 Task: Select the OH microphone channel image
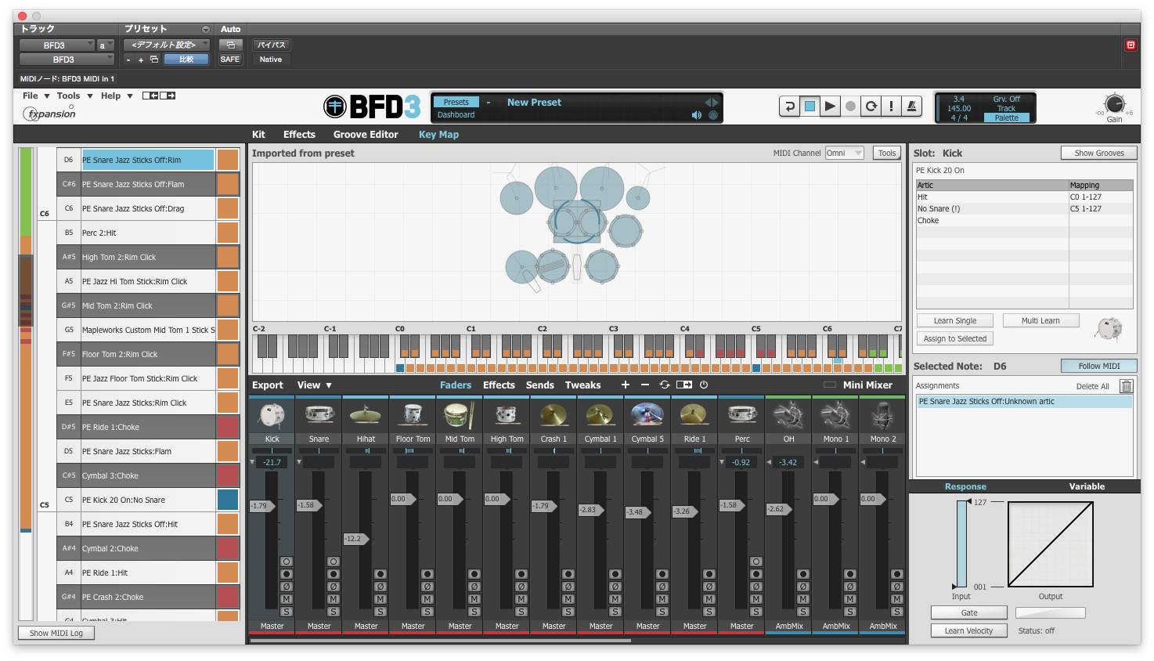[788, 415]
